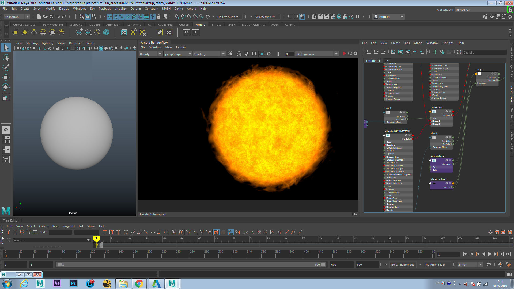Open Graph Editor search filter dropdown
This screenshot has width=514, height=289.
[x=88, y=240]
